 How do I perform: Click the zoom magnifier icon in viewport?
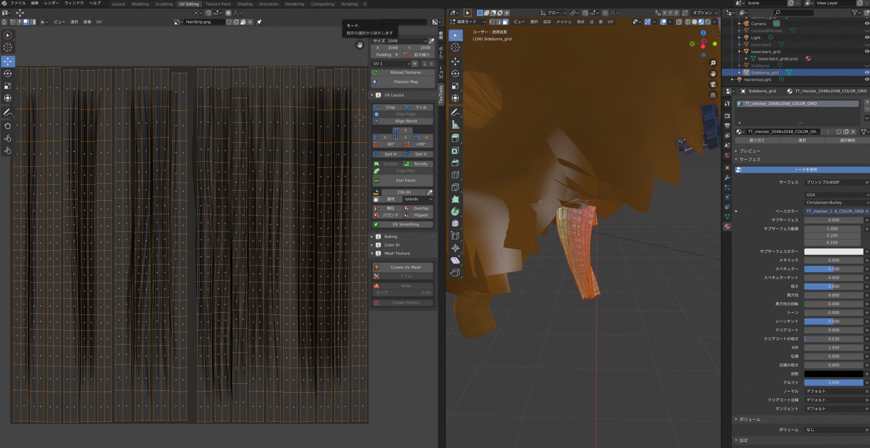(713, 64)
